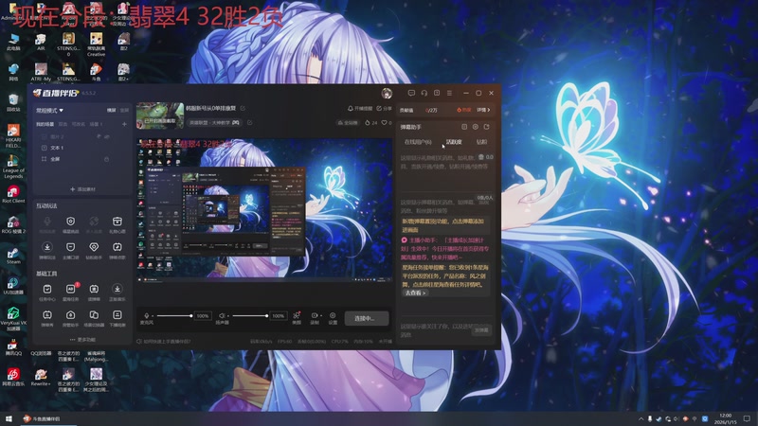Open the 下播提醒 tool icon
This screenshot has width=758, height=426.
[117, 315]
